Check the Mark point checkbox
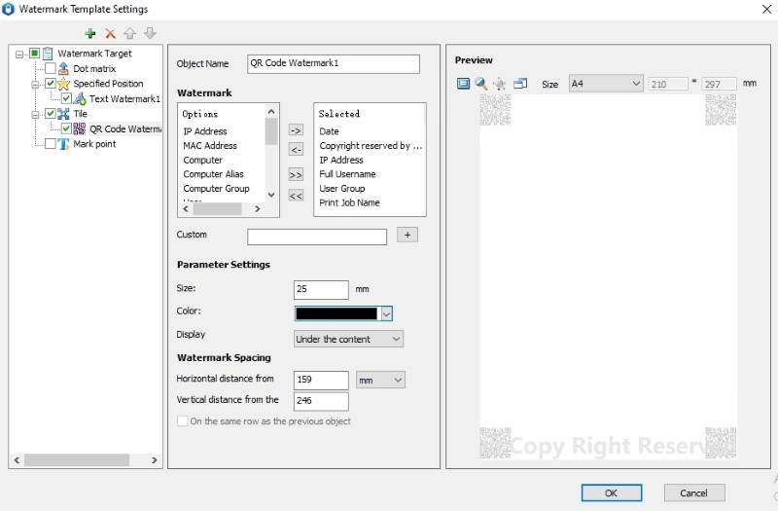The width and height of the screenshot is (778, 511). click(51, 143)
